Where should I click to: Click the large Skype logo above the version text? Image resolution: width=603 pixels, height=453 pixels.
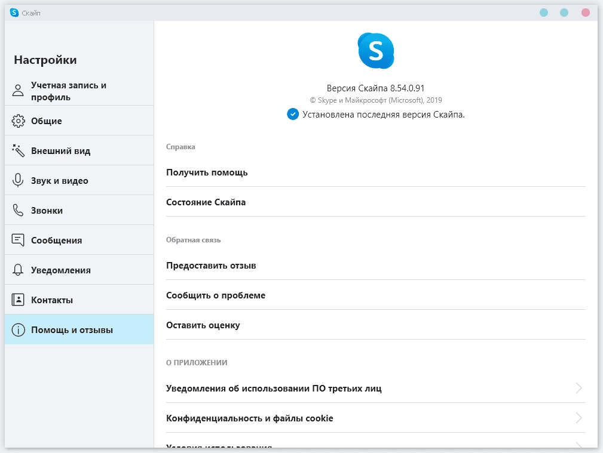tap(376, 51)
